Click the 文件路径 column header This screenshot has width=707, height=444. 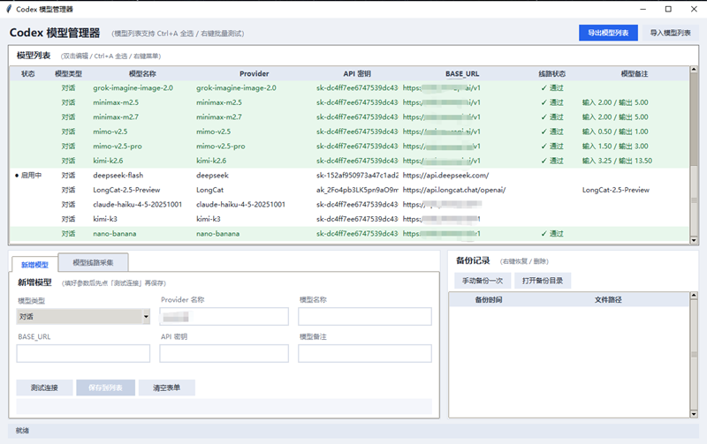(608, 300)
